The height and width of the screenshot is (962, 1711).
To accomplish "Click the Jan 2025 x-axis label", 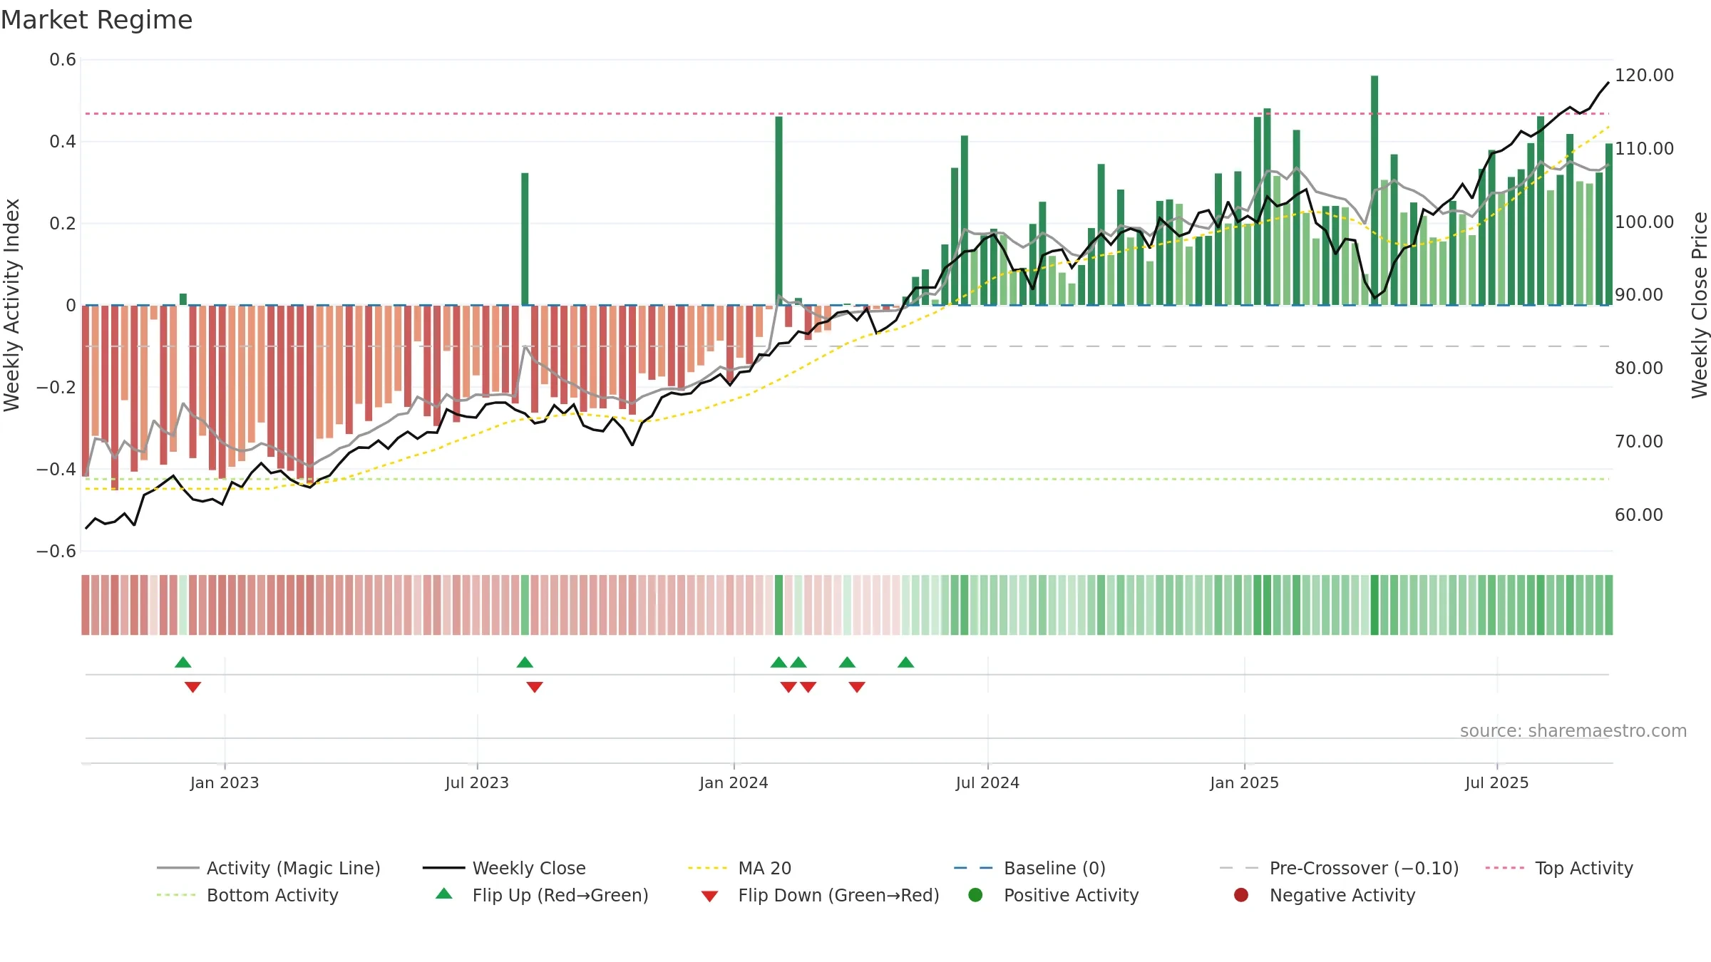I will pos(1244,782).
